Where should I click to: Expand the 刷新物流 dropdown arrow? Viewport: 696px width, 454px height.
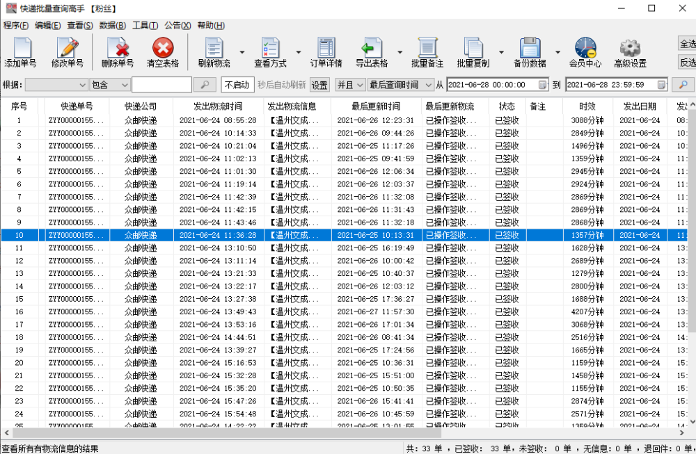tap(242, 52)
